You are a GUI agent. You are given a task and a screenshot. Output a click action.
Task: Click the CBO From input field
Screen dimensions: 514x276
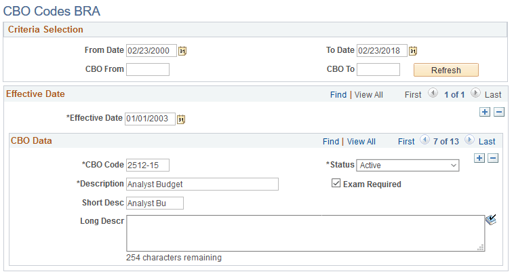[x=148, y=69]
